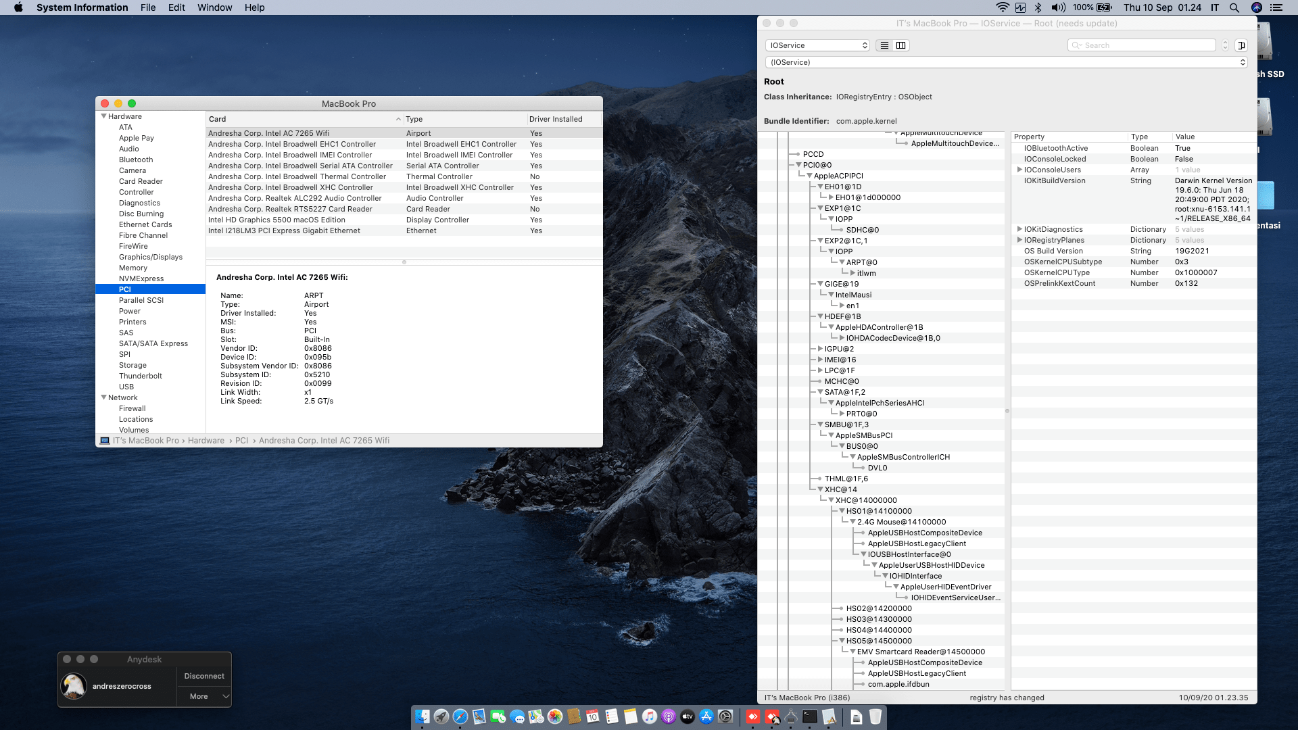Open the Edit menu
1298x730 pixels.
click(x=176, y=7)
